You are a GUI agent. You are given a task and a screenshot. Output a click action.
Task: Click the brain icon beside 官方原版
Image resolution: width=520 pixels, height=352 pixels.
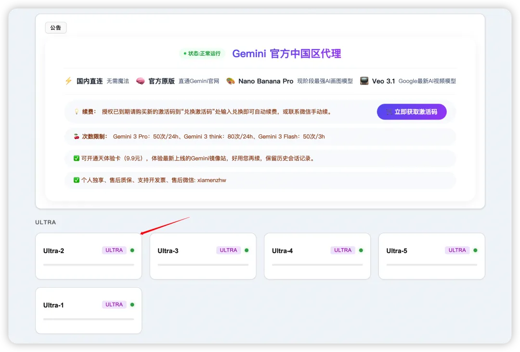pos(140,81)
